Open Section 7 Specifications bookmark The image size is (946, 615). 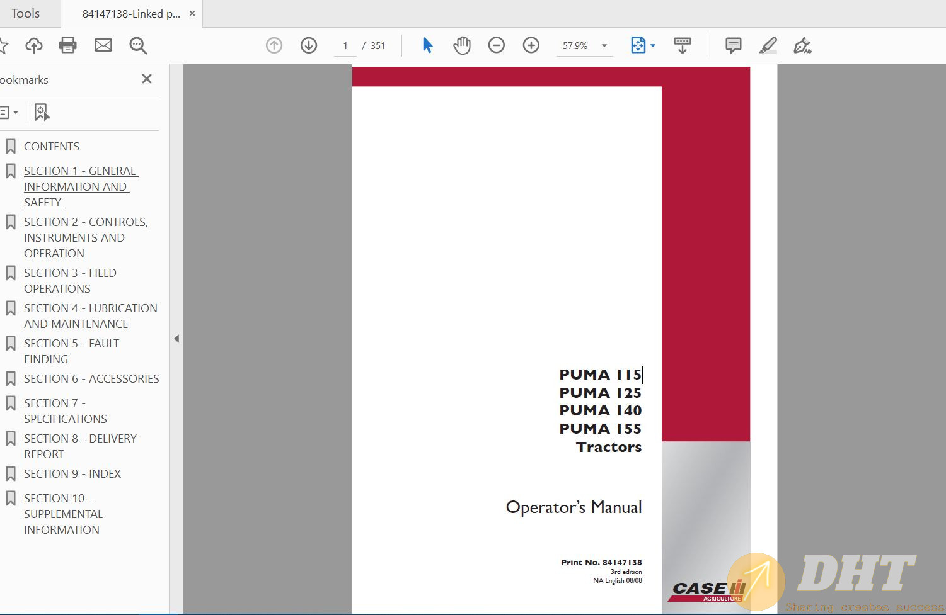(66, 411)
